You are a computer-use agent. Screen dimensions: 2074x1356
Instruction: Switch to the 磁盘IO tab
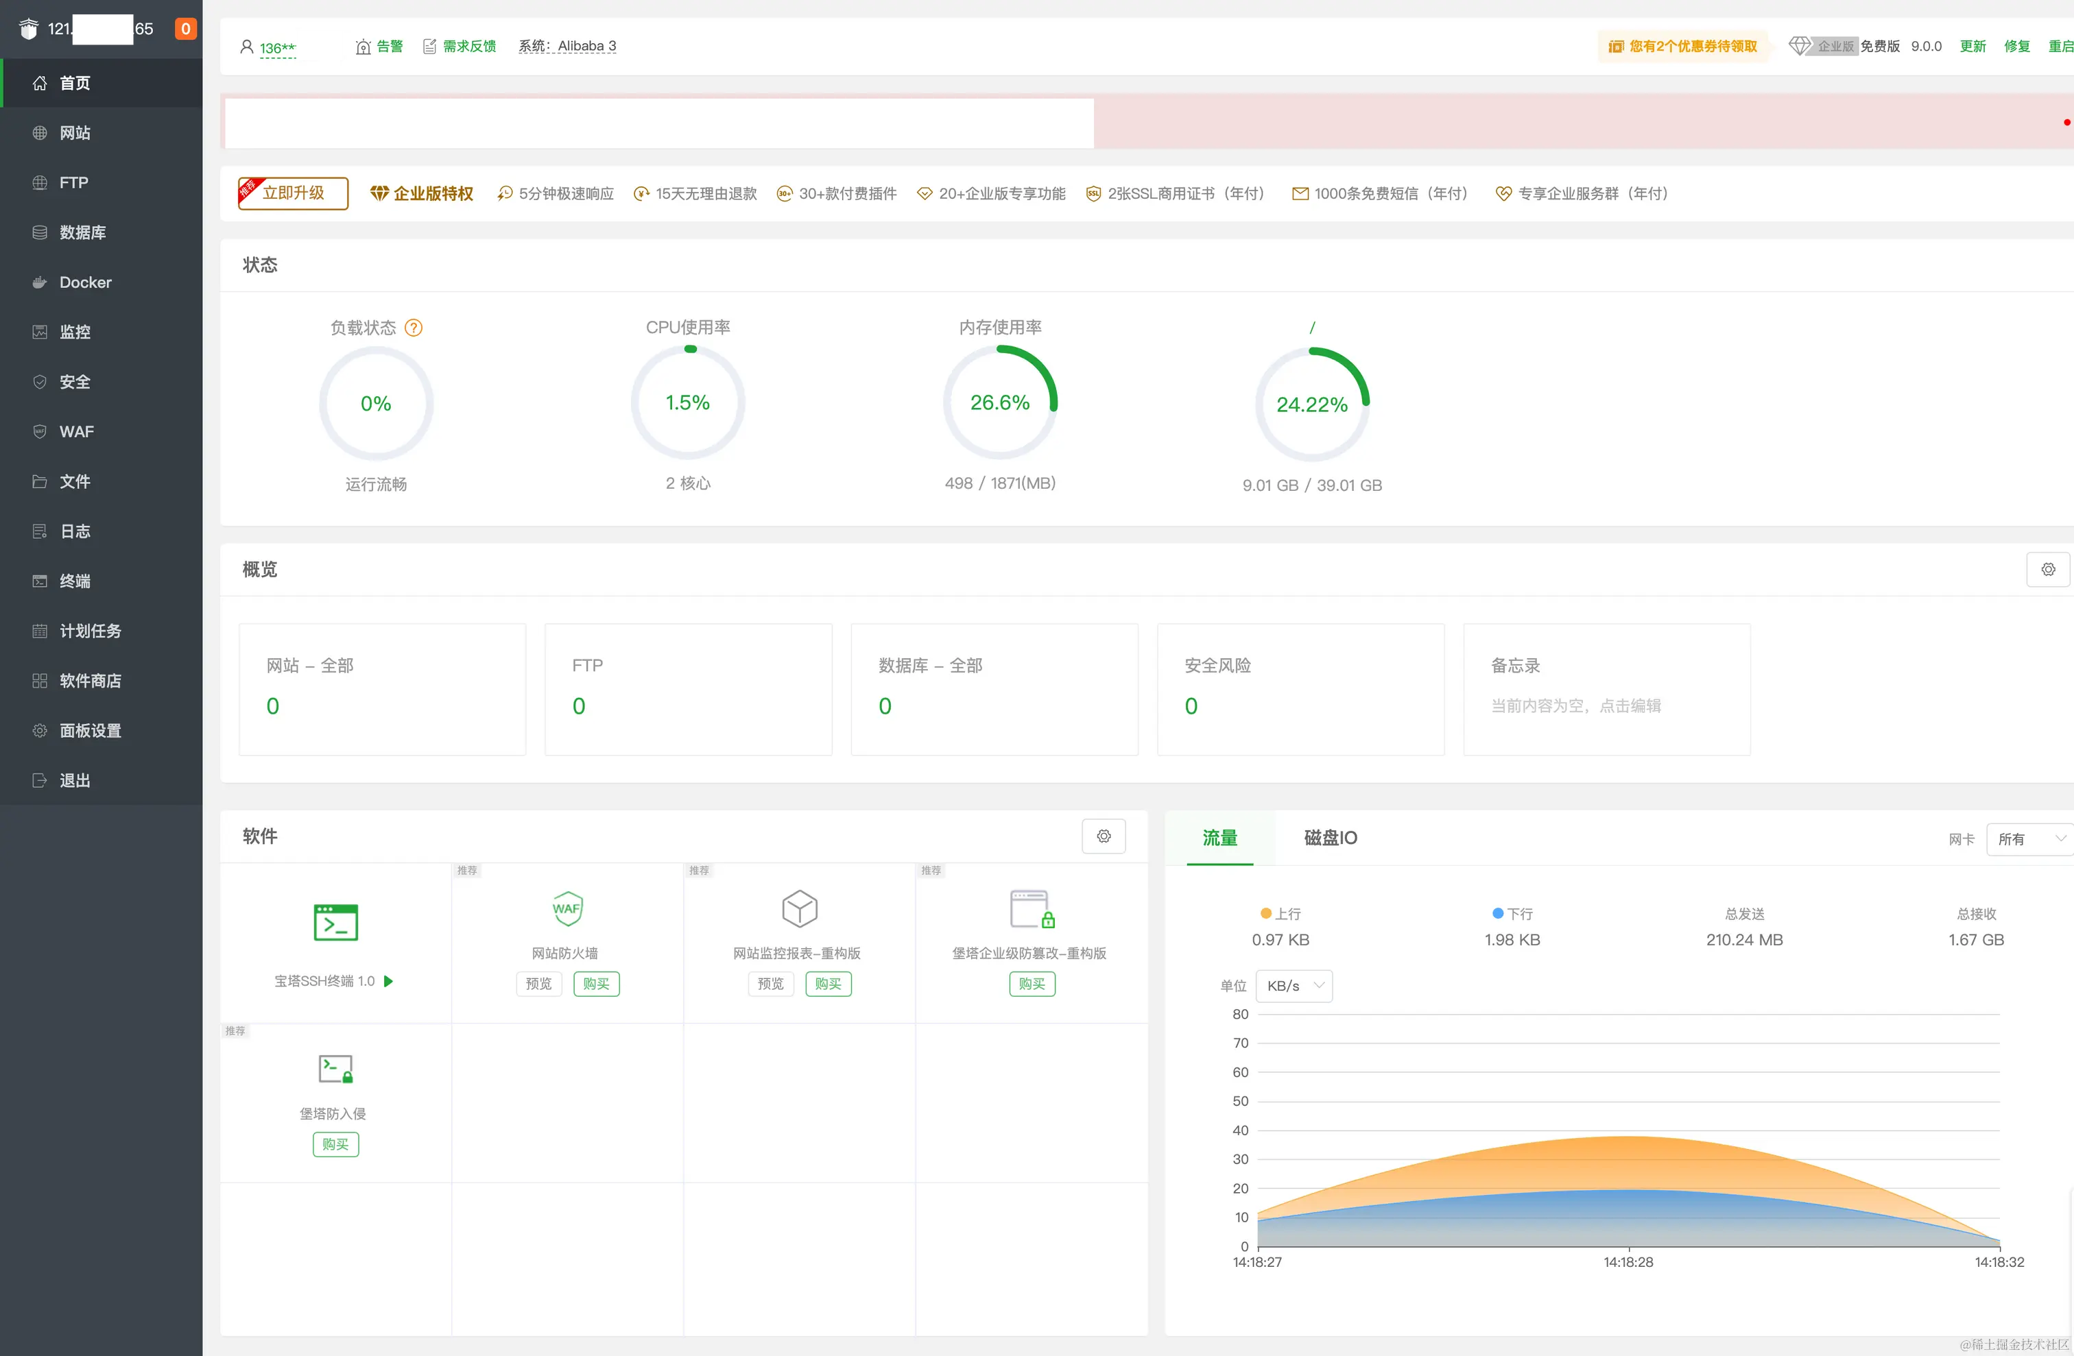(x=1330, y=837)
